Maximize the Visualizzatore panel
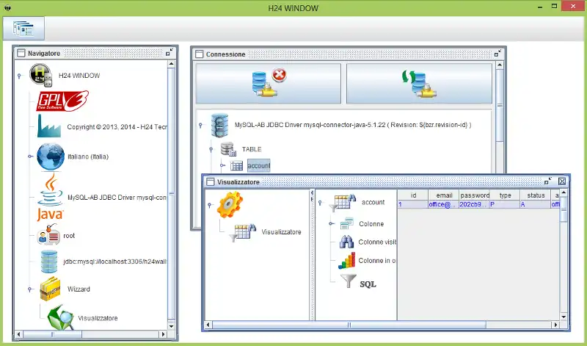Viewport: 587px width, 346px height. [x=548, y=181]
